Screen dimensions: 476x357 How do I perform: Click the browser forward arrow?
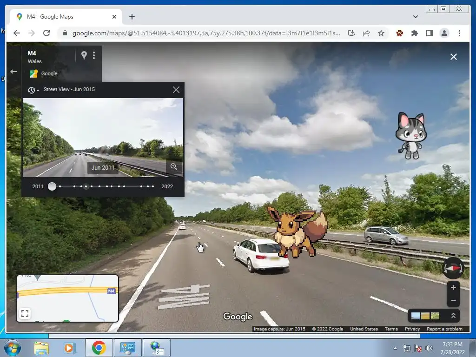pyautogui.click(x=32, y=33)
